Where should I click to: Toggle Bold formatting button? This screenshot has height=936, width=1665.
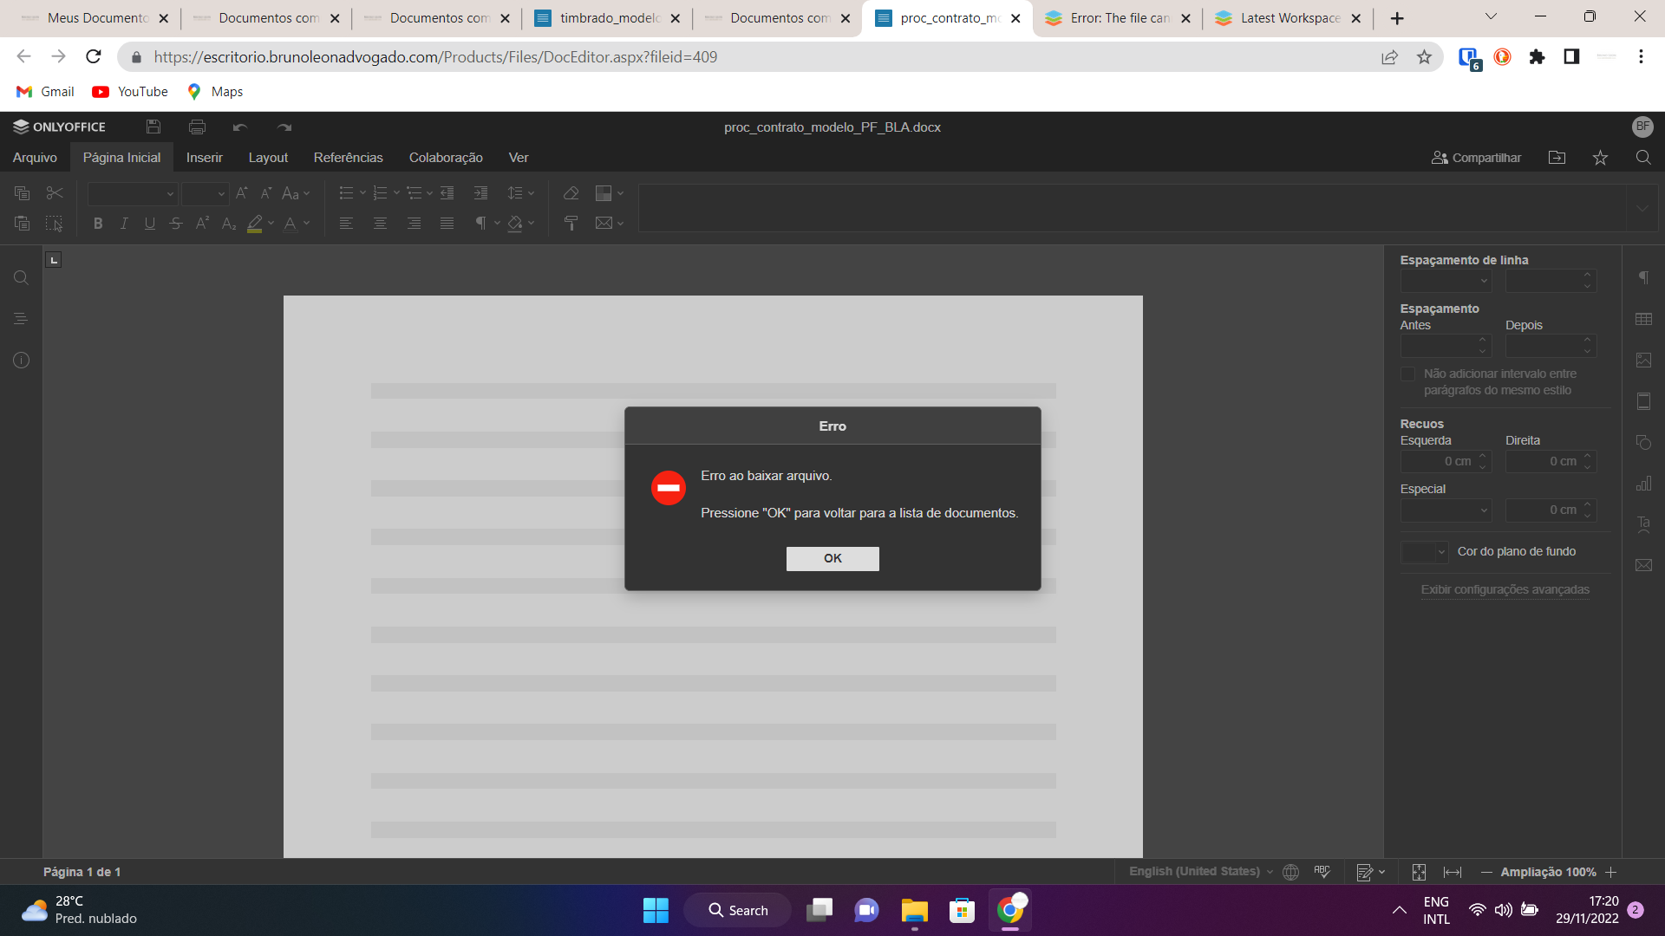click(x=98, y=224)
